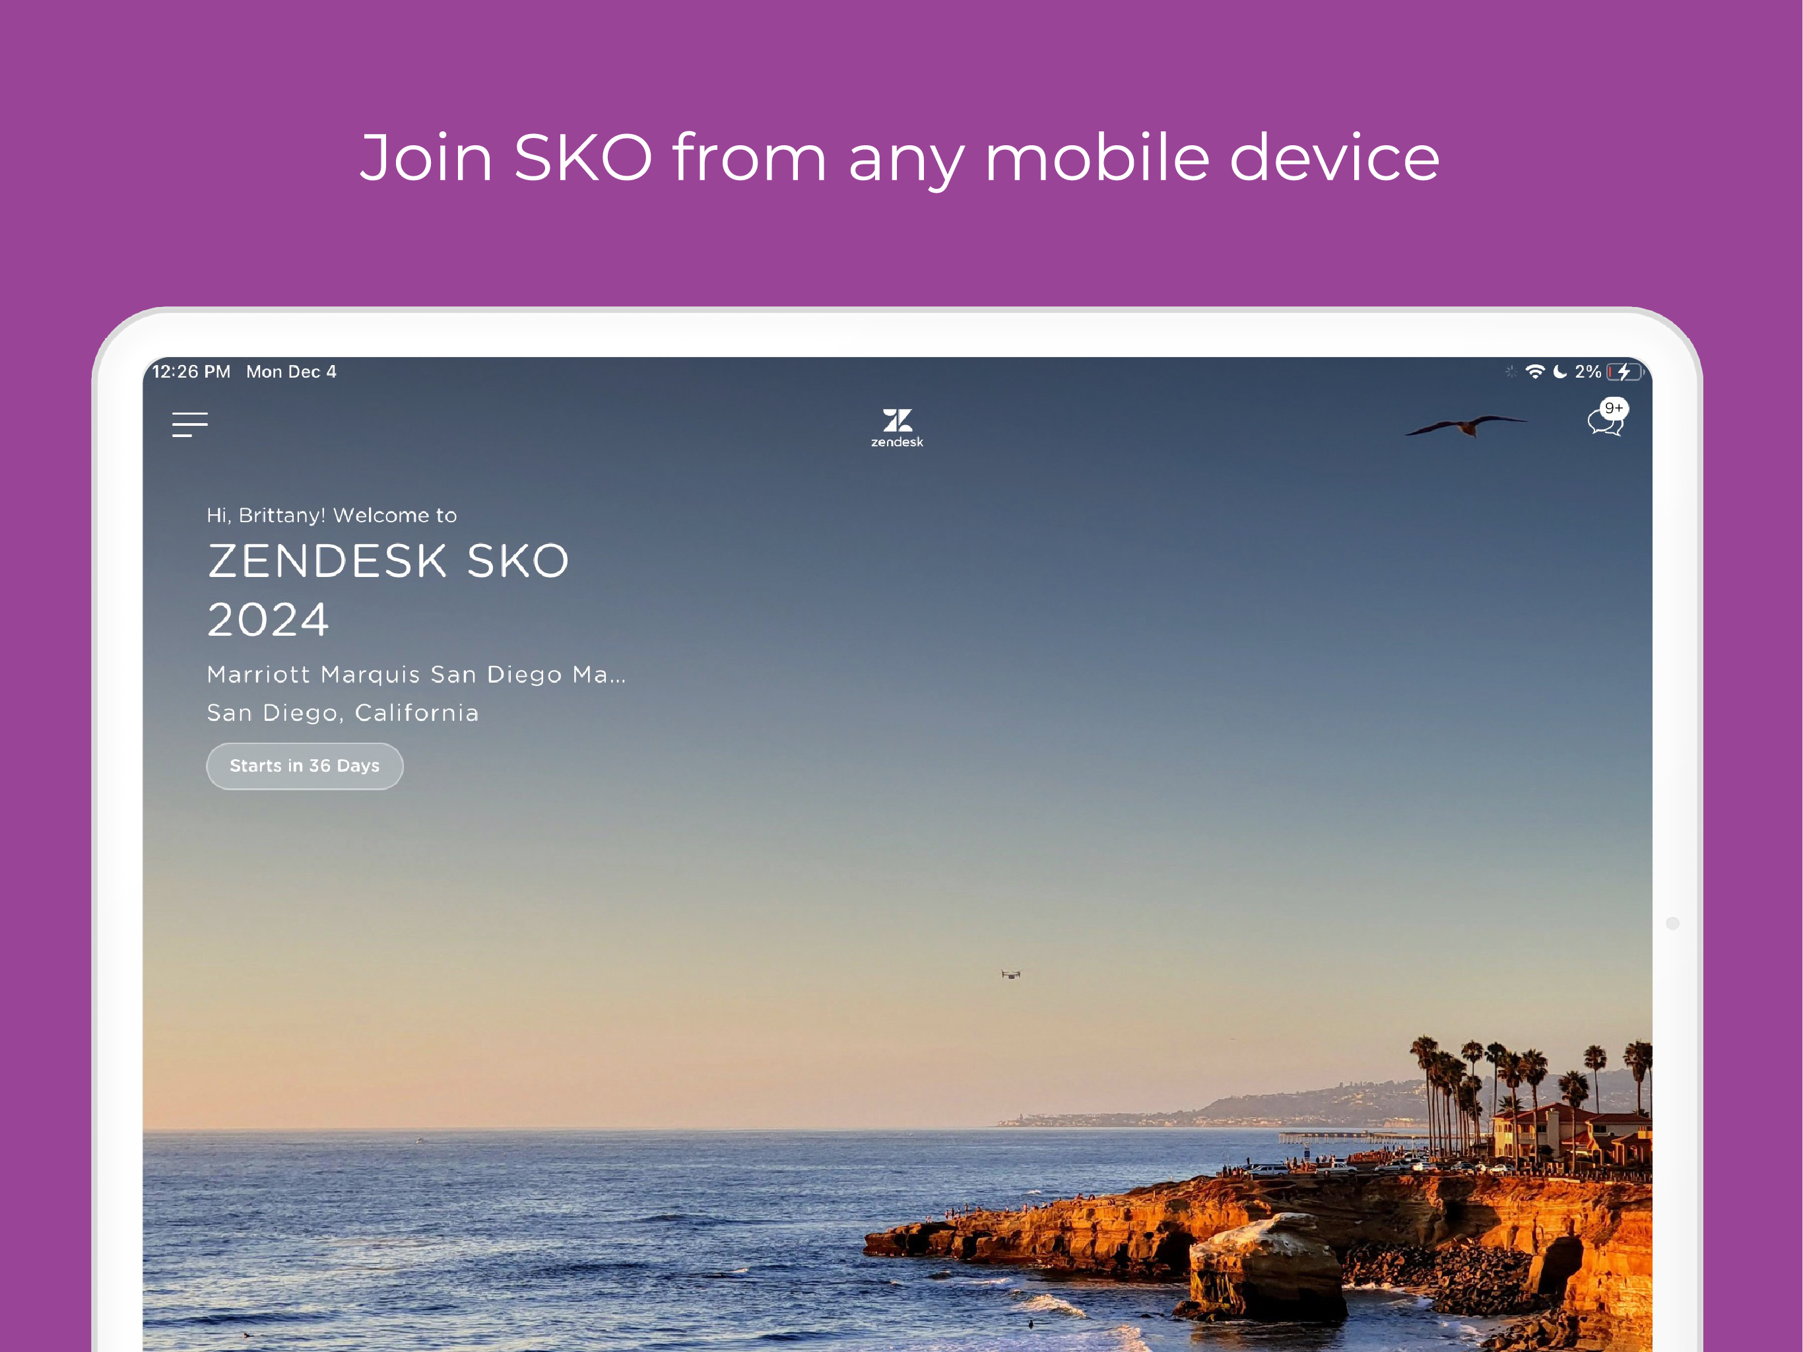Select San Diego, California location
Viewport: 1803px width, 1352px height.
pos(343,713)
